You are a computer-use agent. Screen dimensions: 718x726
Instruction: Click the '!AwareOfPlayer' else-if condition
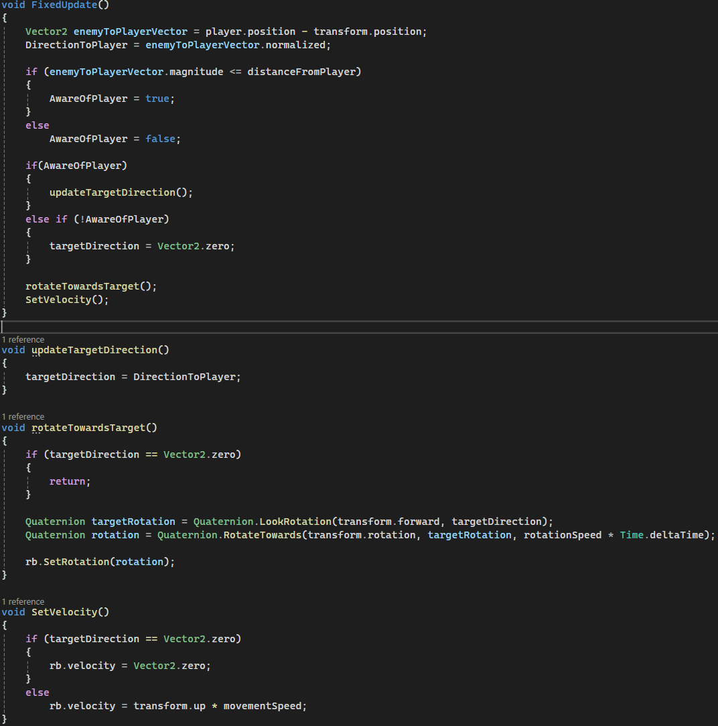125,219
